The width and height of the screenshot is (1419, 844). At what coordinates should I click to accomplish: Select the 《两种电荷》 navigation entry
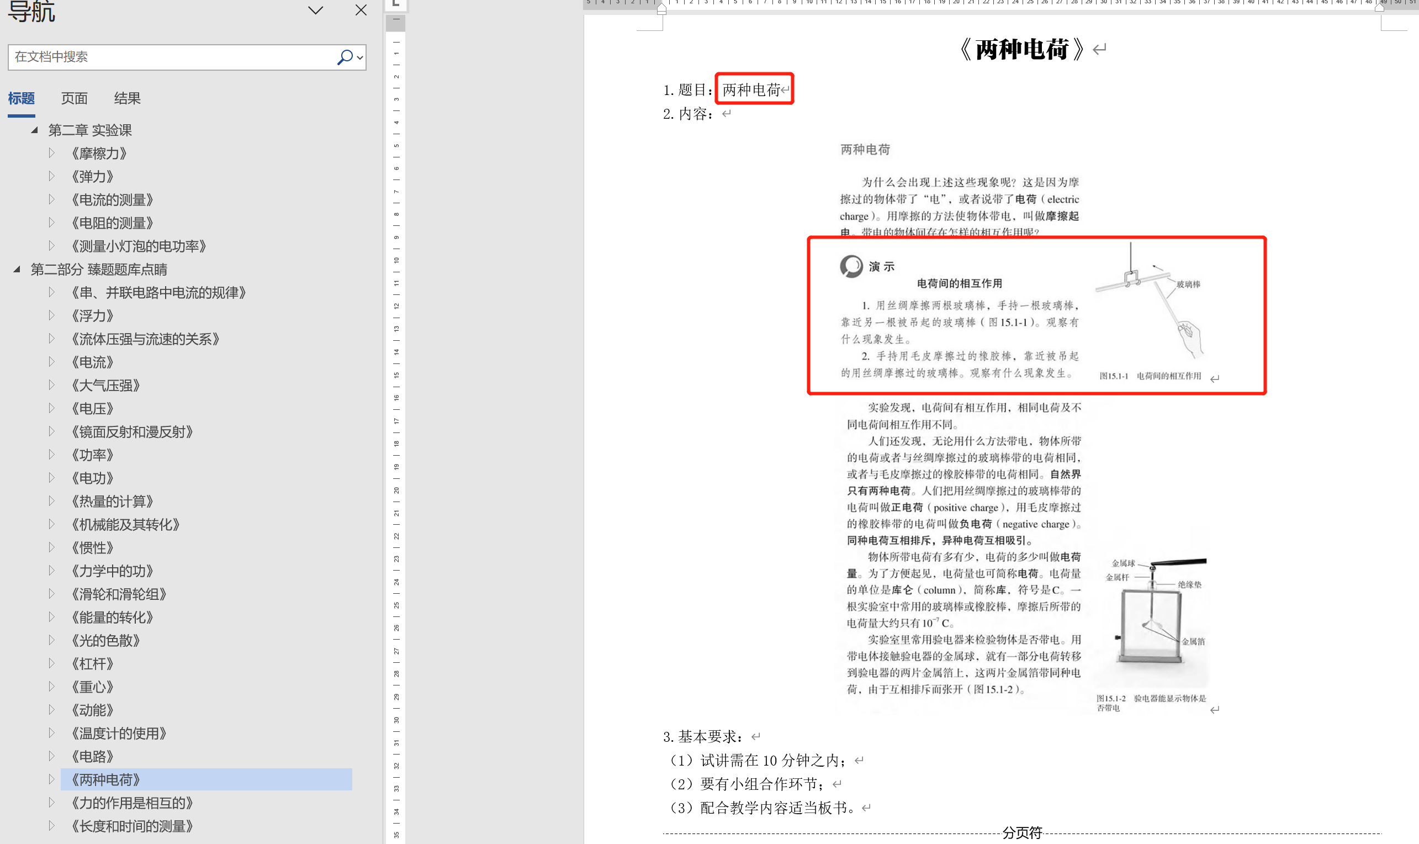click(x=105, y=779)
